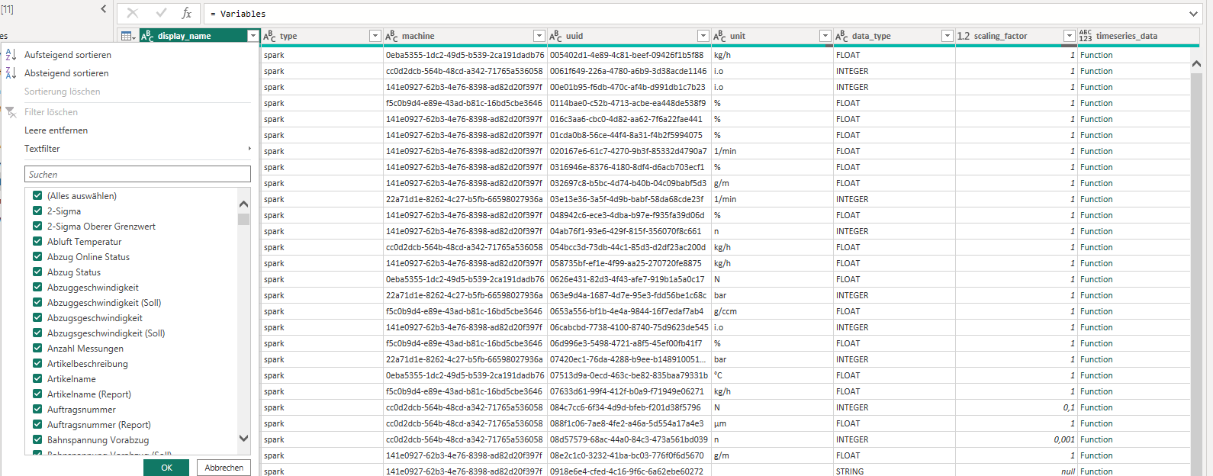The height and width of the screenshot is (476, 1213).
Task: Toggle the (Alles auswählen) checkbox
Action: (37, 196)
